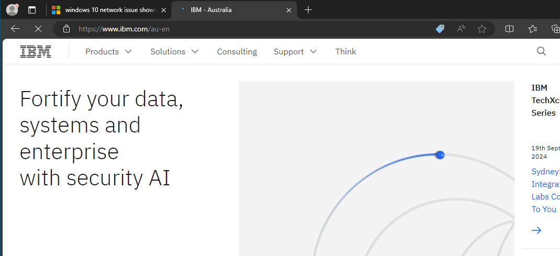The image size is (560, 256).
Task: Click the address bar URL
Action: pyautogui.click(x=124, y=29)
